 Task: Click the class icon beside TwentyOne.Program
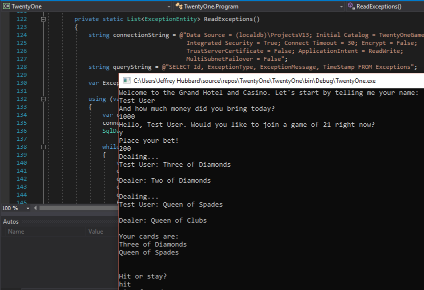178,6
